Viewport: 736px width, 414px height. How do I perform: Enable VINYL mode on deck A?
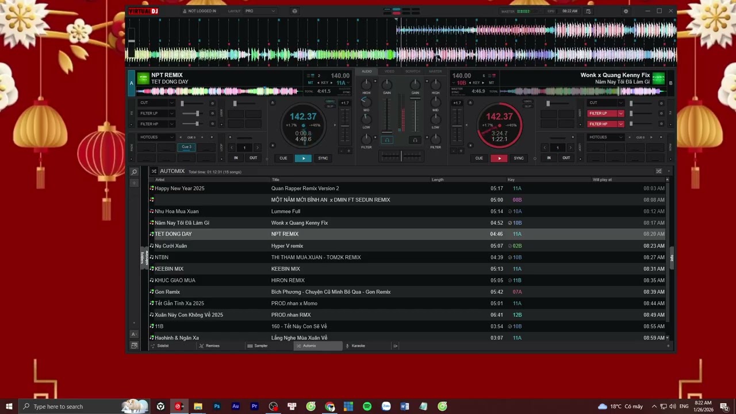click(x=330, y=102)
